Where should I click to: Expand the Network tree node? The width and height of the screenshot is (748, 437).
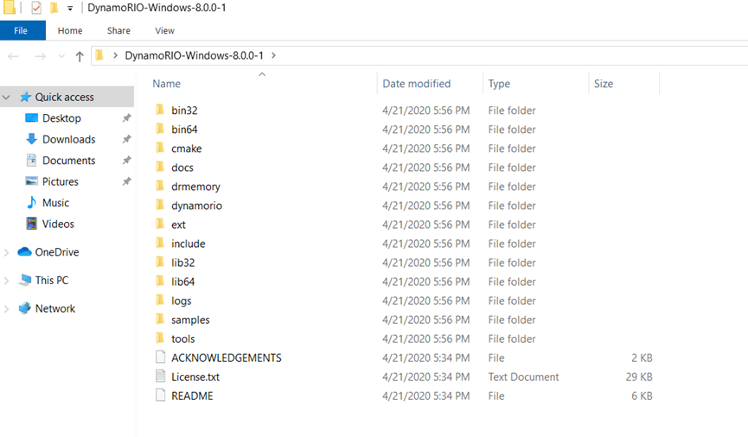click(6, 309)
